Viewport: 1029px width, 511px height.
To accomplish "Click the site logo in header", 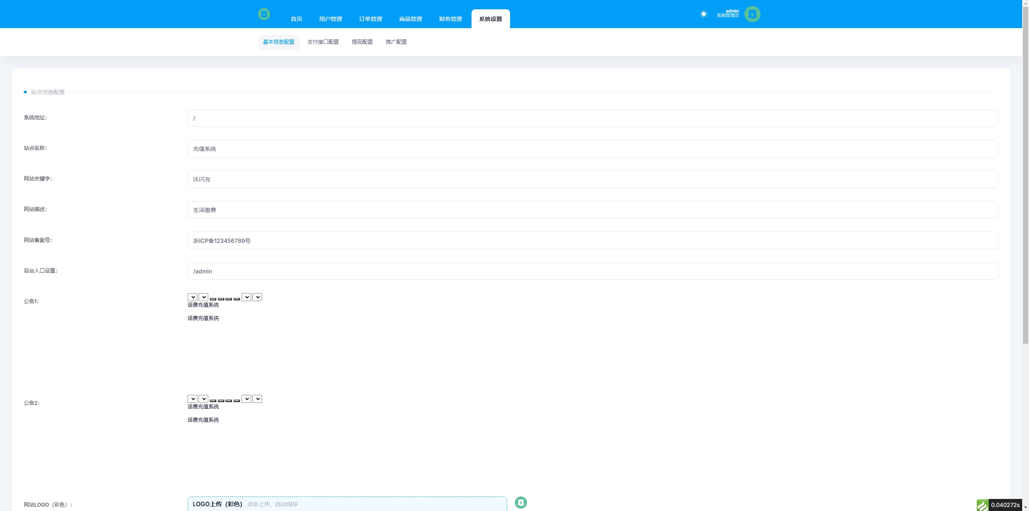I will click(264, 14).
